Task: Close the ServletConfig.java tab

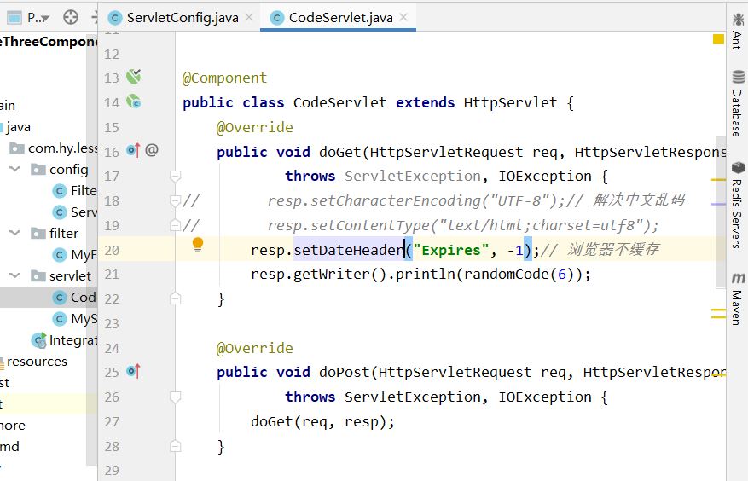Action: (249, 17)
